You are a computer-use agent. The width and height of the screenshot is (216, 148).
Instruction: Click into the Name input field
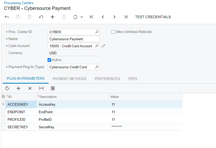tap(73, 39)
